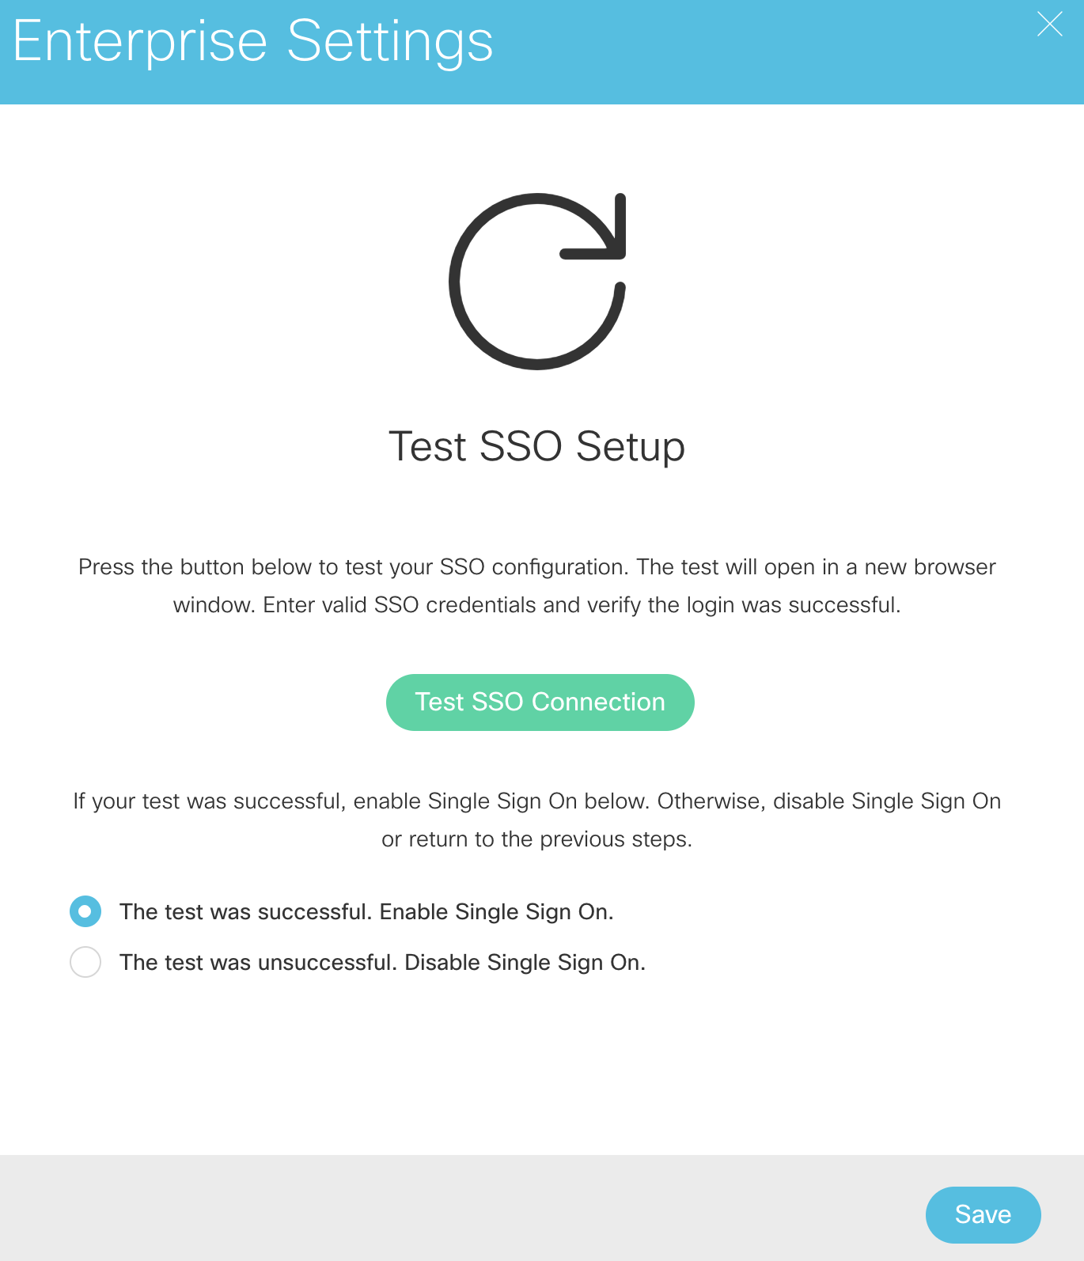Open the Test SSO Connection action
The image size is (1084, 1261).
tap(540, 702)
